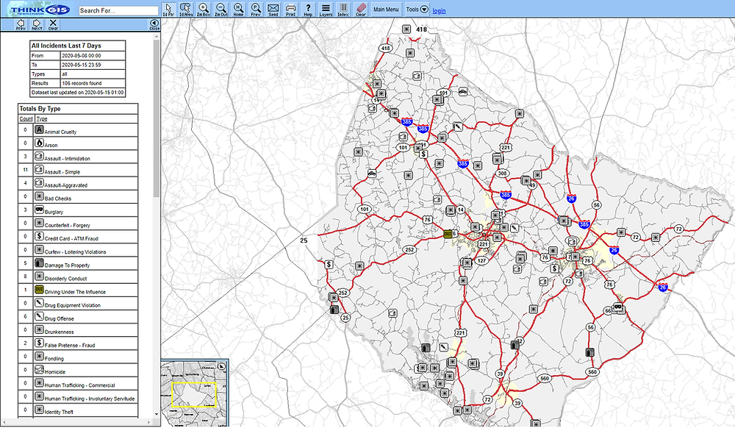Image resolution: width=735 pixels, height=428 pixels.
Task: Activate the Zoom Box tool
Action: pyautogui.click(x=204, y=10)
